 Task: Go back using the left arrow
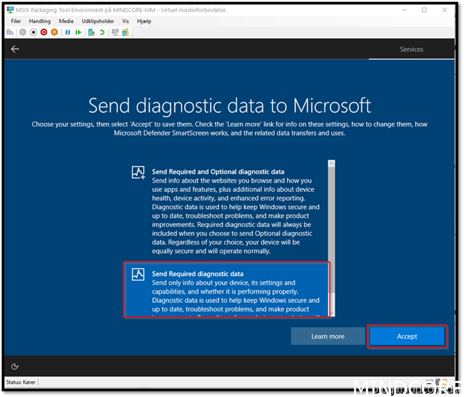coord(15,49)
